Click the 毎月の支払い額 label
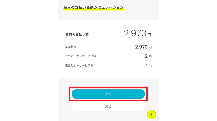Image resolution: width=217 pixels, height=121 pixels. (77, 35)
